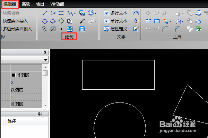Select the Chamfer angled corner tool
This screenshot has height=138, width=208.
click(x=177, y=29)
